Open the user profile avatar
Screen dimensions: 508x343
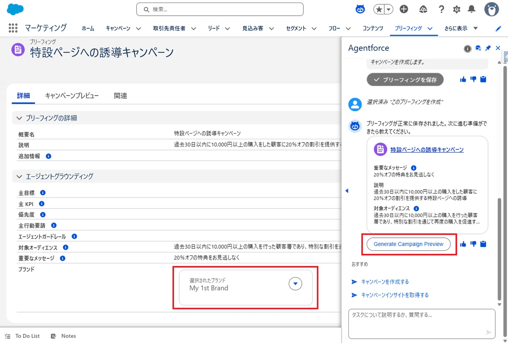491,9
